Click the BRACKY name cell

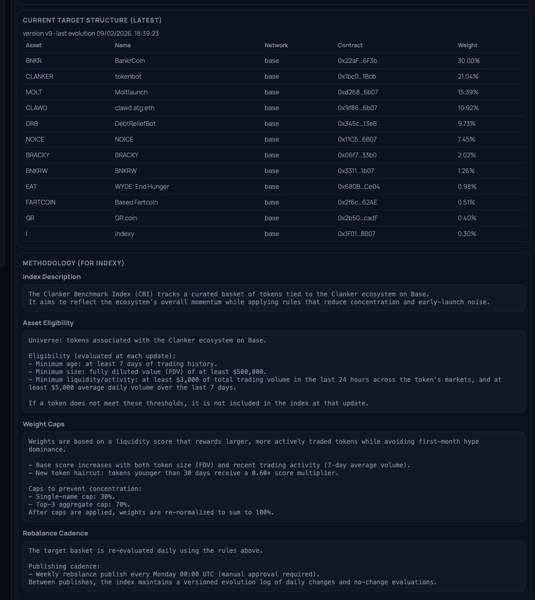click(x=127, y=155)
